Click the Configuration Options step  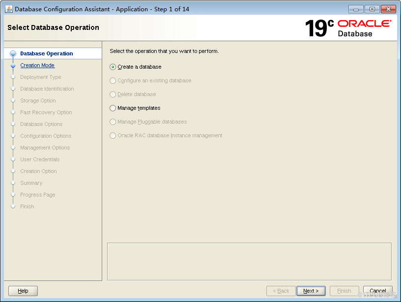pyautogui.click(x=46, y=136)
